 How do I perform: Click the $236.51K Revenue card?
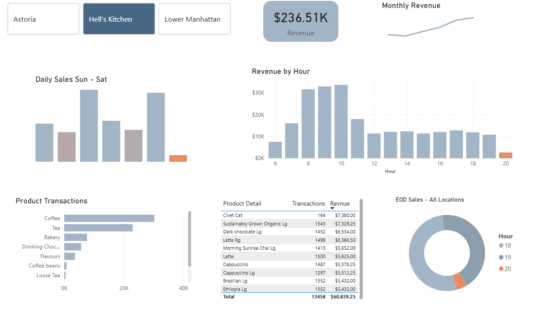coord(300,21)
